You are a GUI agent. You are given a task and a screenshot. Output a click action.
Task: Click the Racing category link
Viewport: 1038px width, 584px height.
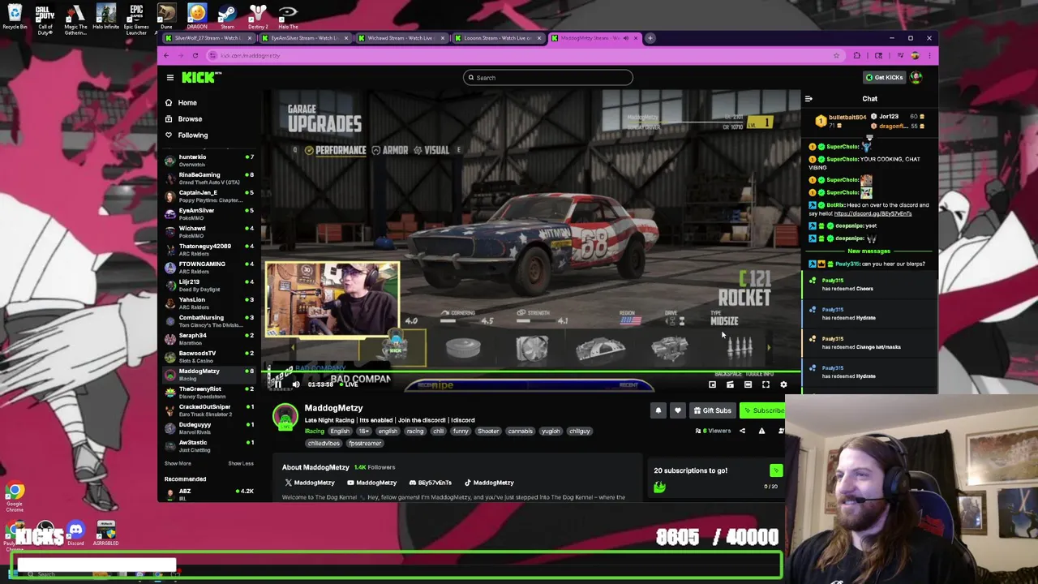point(315,432)
